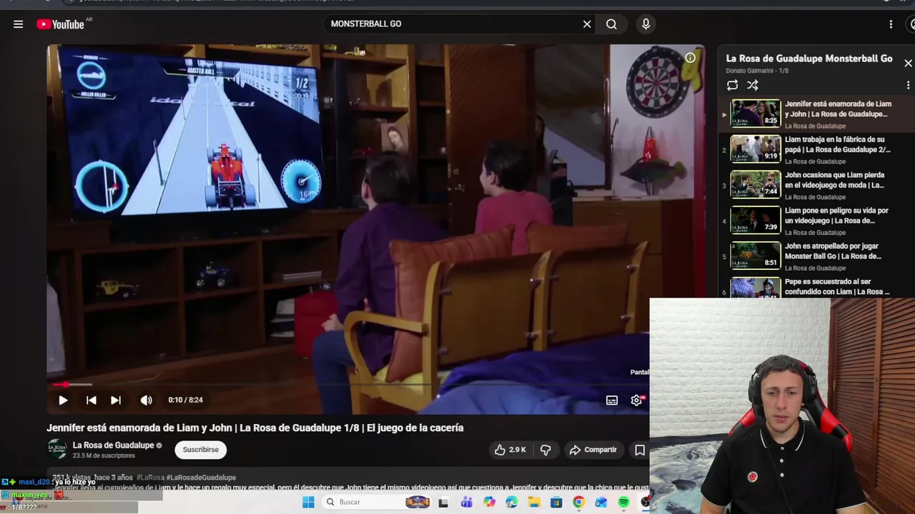The image size is (915, 514).
Task: Launch Copilot from the taskbar
Action: [489, 502]
